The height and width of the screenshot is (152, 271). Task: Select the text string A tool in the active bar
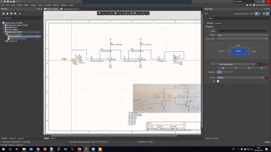coord(143,13)
